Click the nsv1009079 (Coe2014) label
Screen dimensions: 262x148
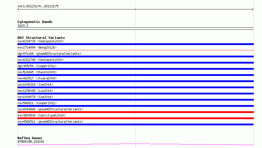(35, 97)
